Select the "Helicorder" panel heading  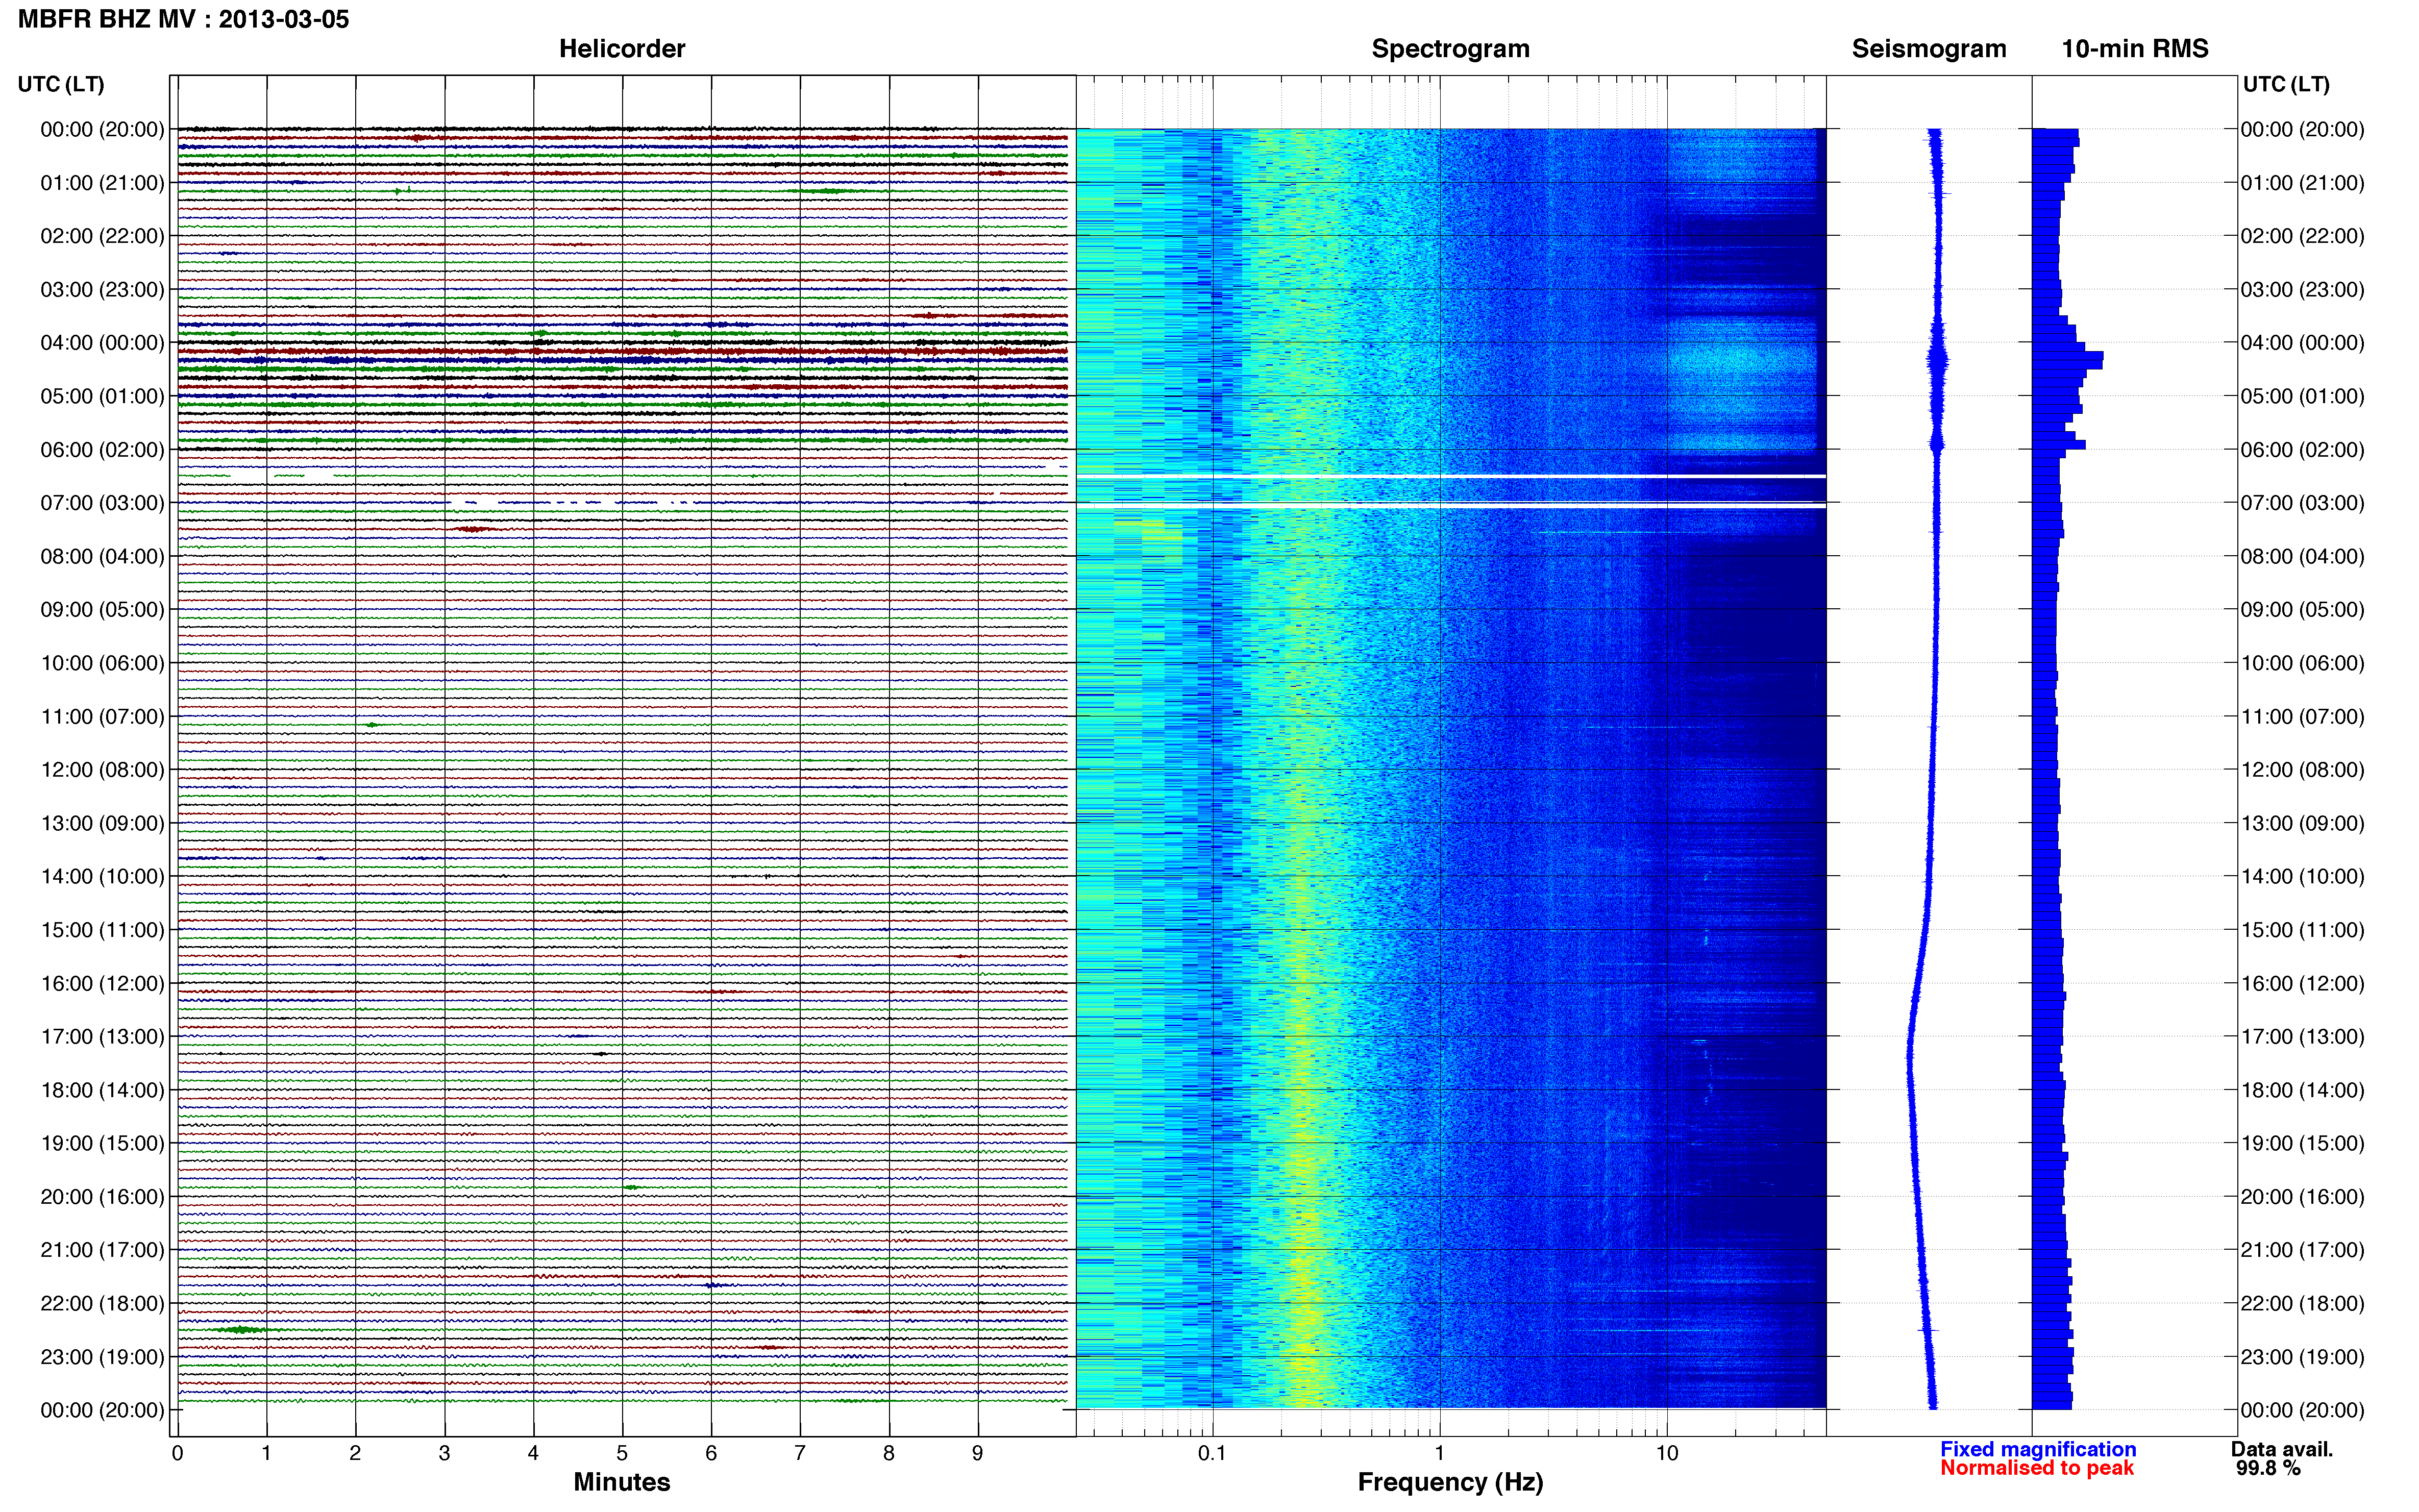622,49
